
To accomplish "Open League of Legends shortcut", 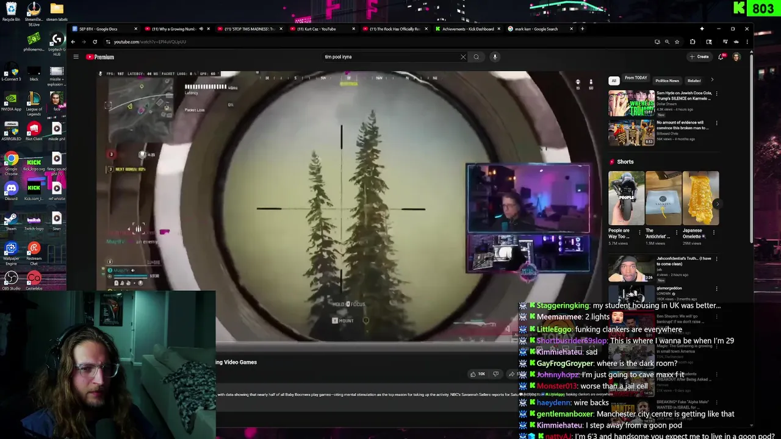I will 34,103.
